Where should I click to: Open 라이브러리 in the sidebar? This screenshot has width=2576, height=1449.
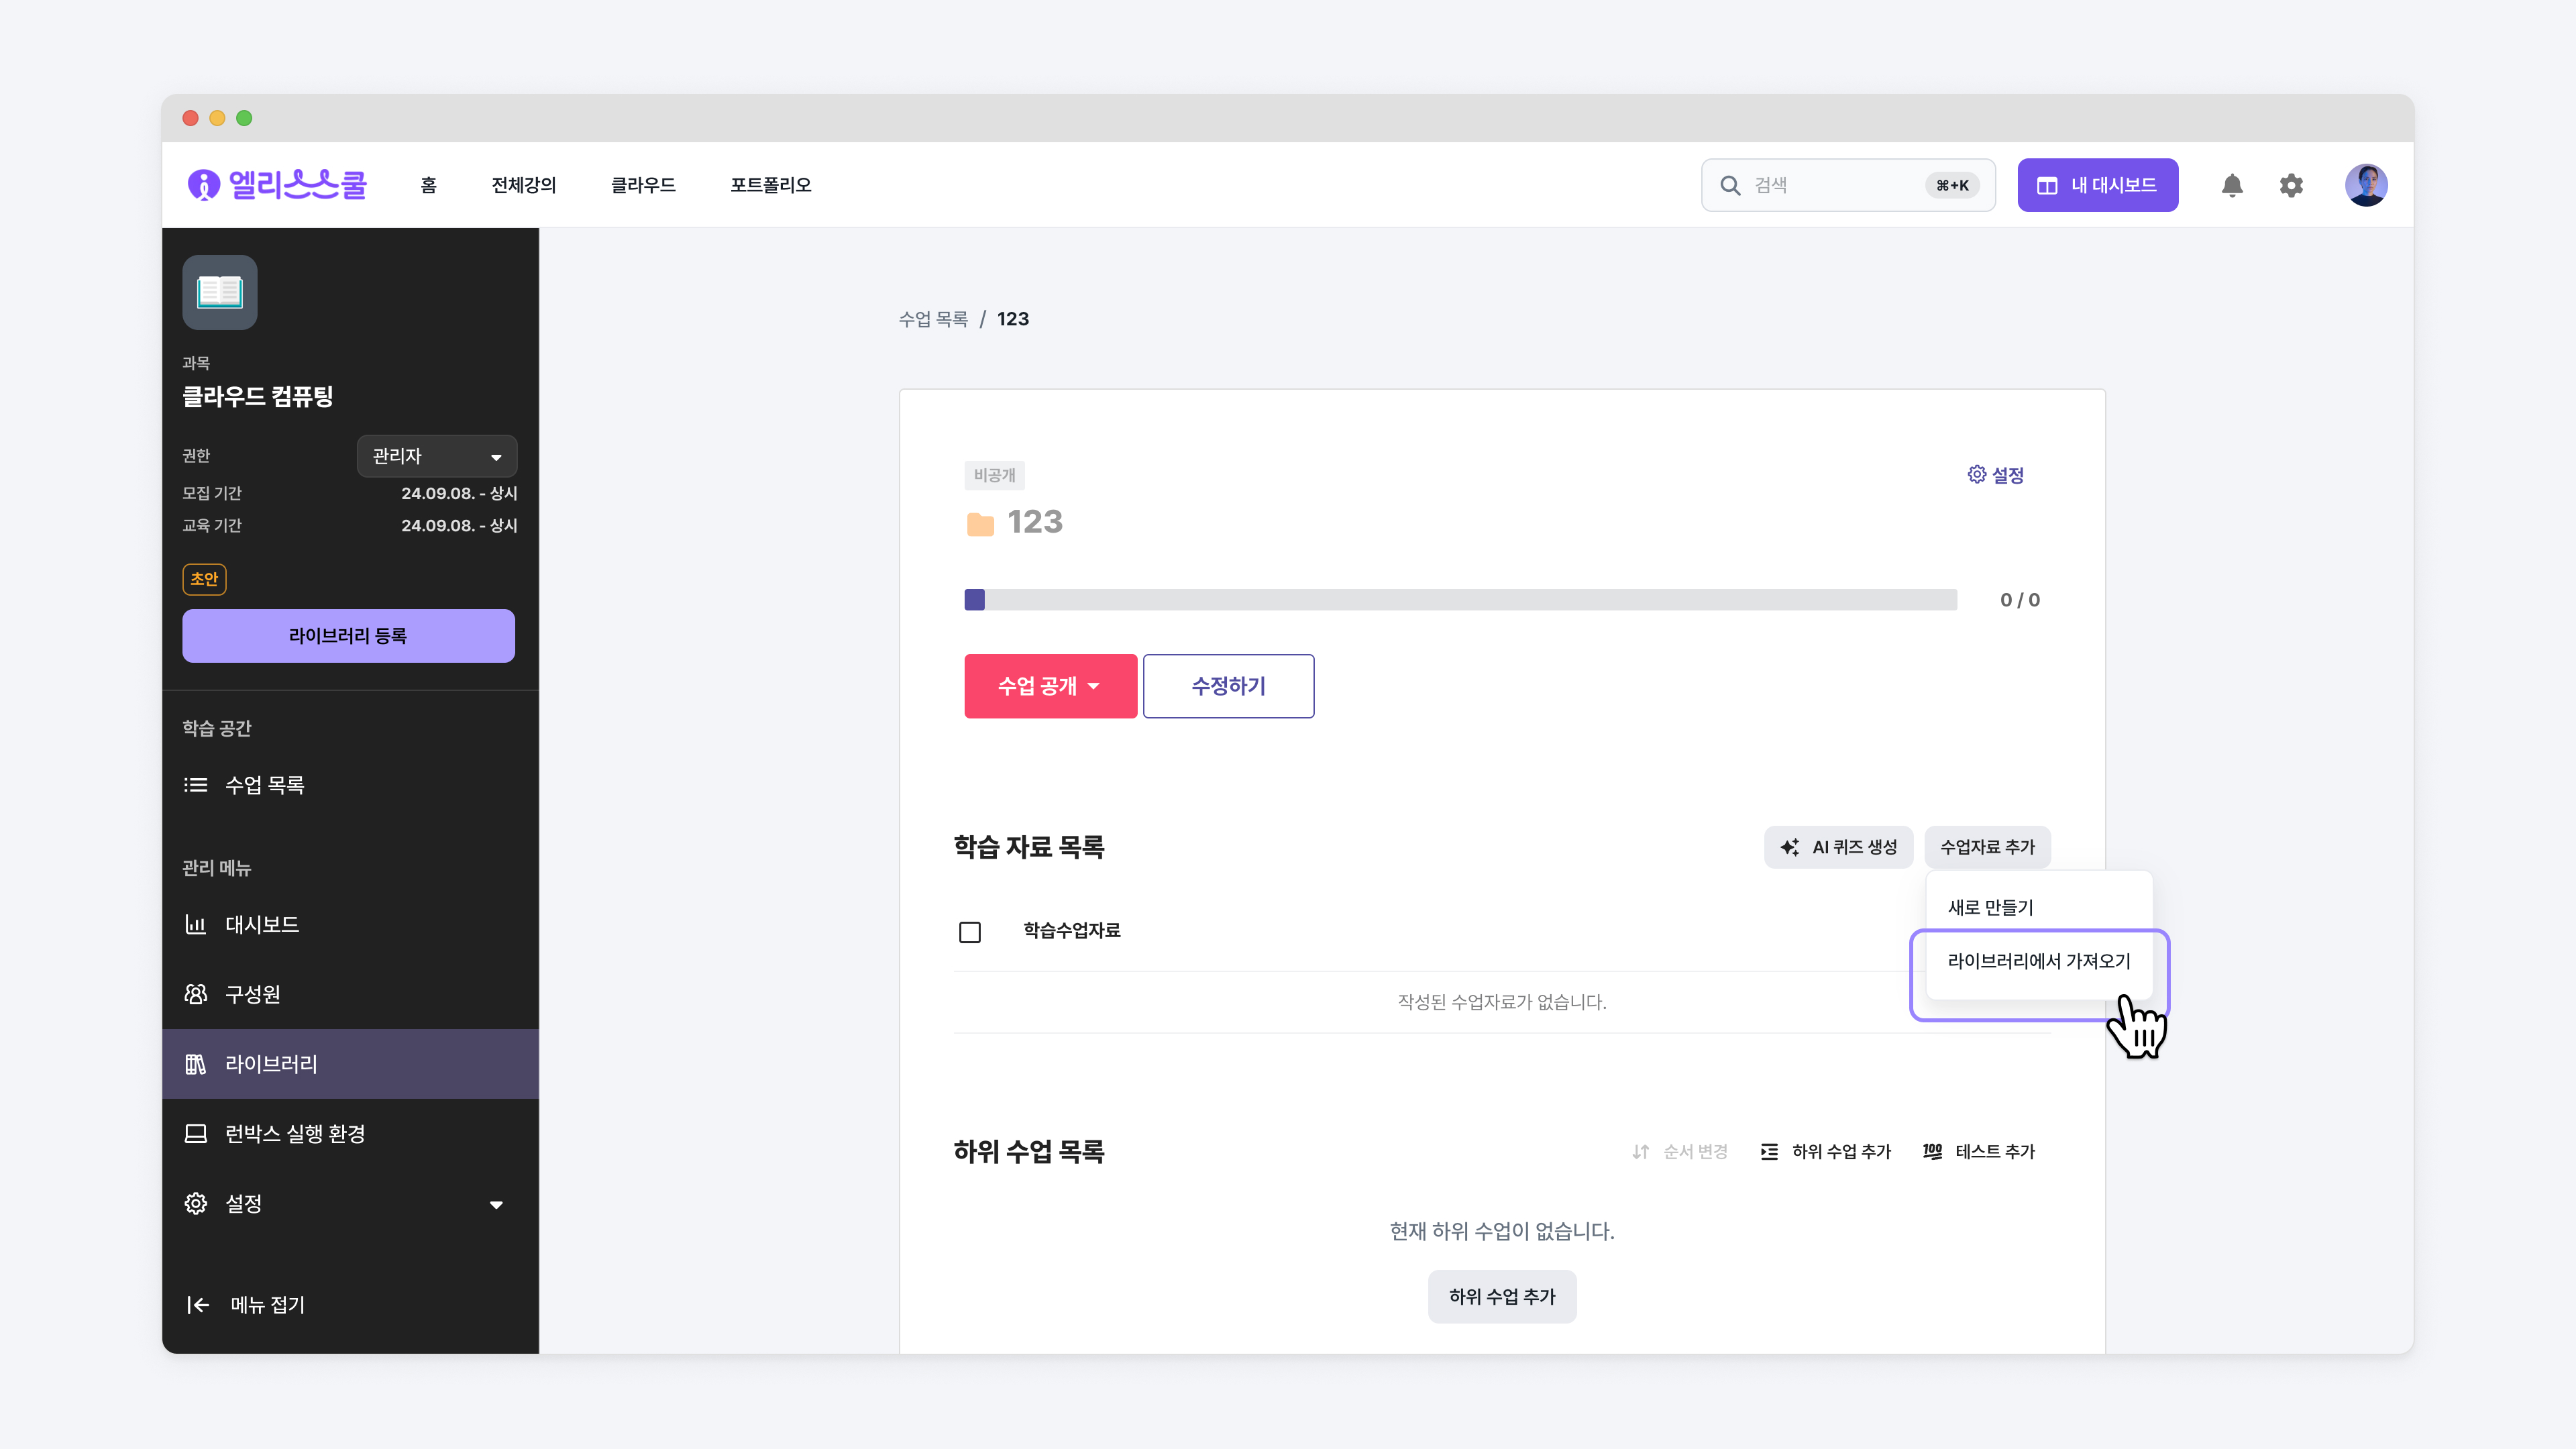[350, 1064]
